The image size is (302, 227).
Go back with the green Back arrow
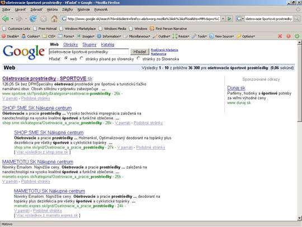(6, 18)
